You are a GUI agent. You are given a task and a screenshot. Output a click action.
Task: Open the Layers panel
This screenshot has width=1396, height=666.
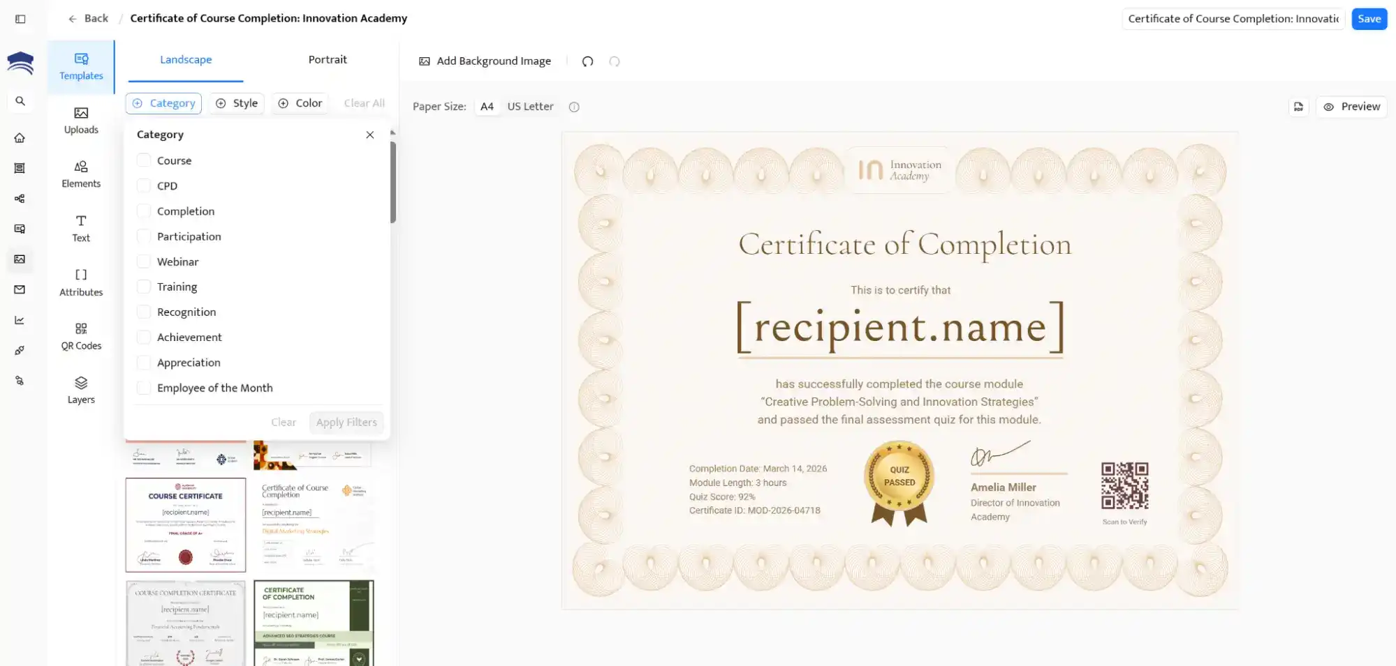tap(81, 390)
